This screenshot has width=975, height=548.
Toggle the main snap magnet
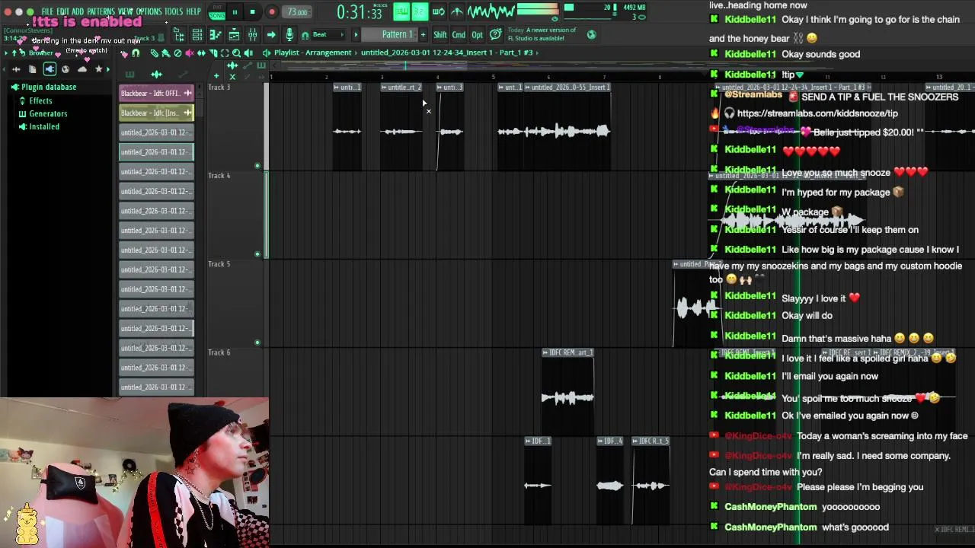[305, 35]
